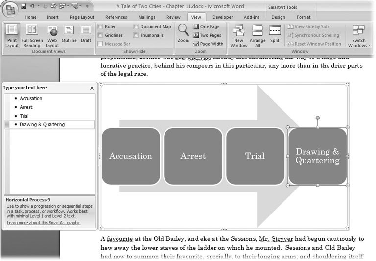
Task: Switch to the Mailings tab
Action: 146,17
